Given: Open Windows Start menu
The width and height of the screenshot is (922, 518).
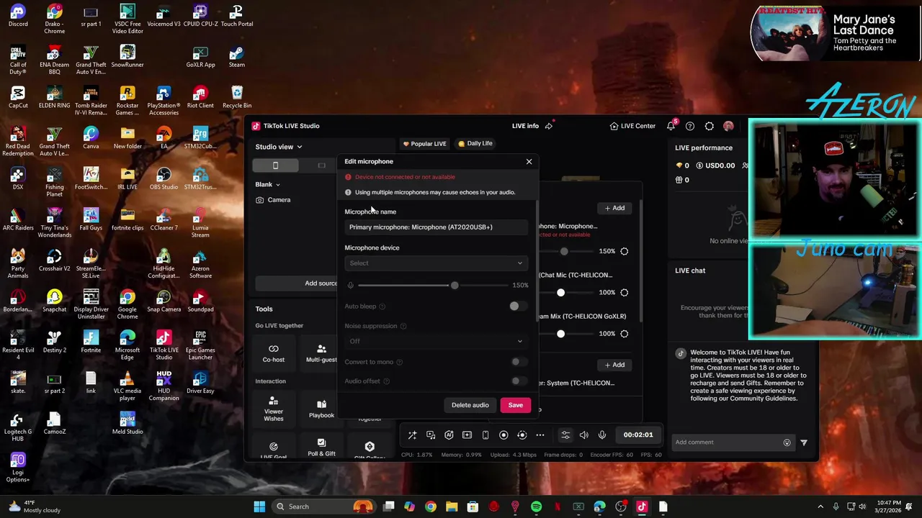Looking at the screenshot, I should tap(259, 506).
